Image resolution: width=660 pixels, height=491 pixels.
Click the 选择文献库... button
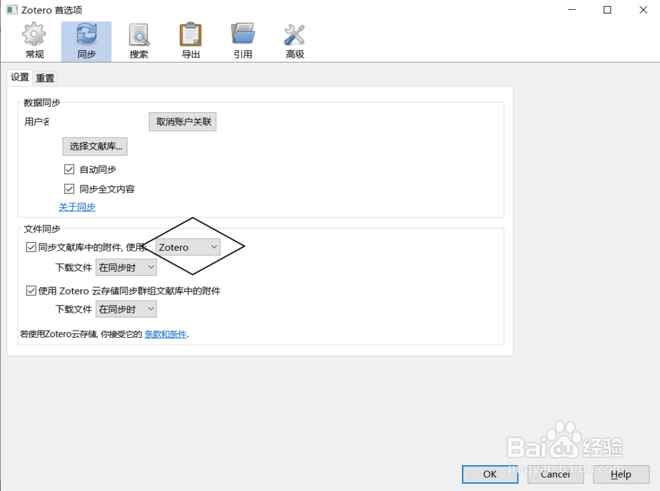[95, 147]
